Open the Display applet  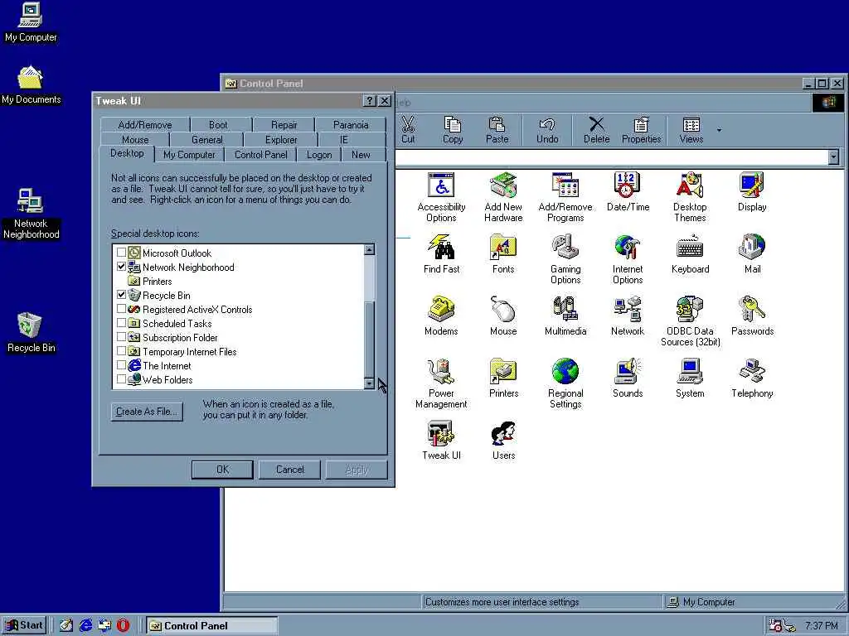tap(752, 192)
